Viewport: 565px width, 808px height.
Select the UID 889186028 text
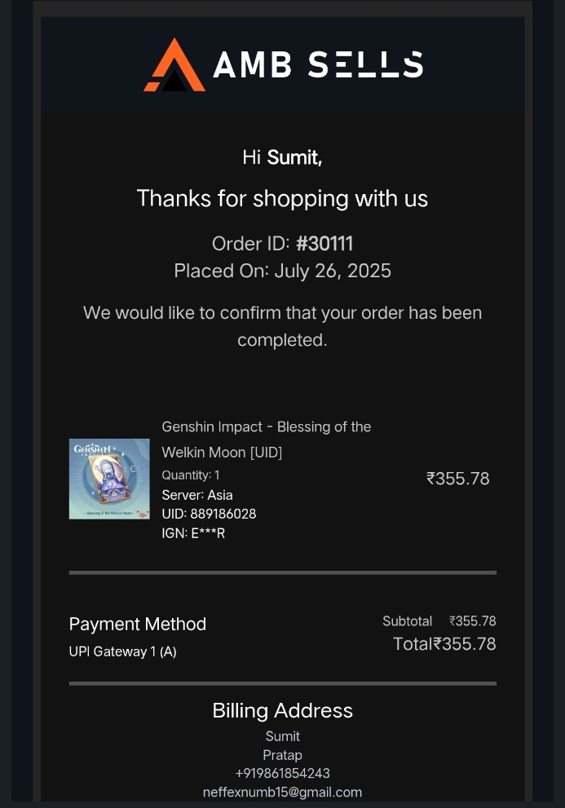209,514
